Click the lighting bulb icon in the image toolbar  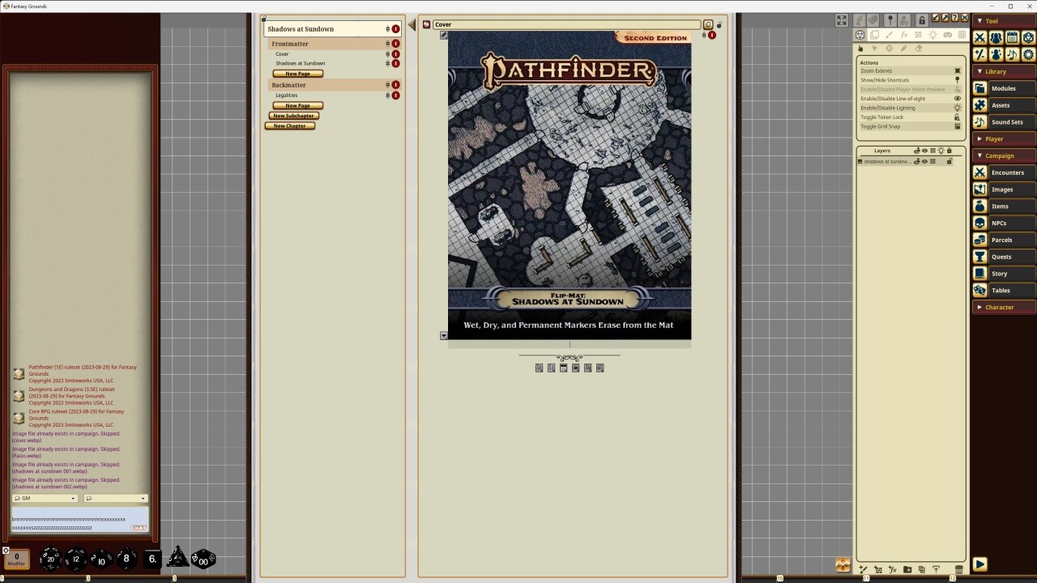pos(934,35)
